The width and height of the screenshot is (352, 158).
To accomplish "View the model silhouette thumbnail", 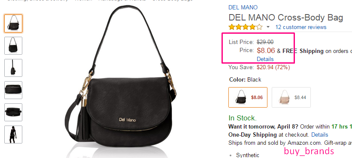I will click(13, 135).
